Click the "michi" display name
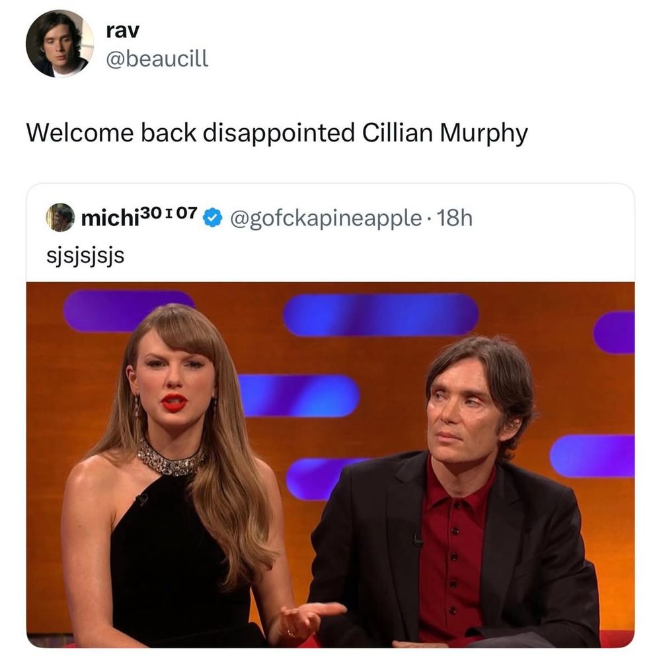Screen dimensions: 661x658 110,218
